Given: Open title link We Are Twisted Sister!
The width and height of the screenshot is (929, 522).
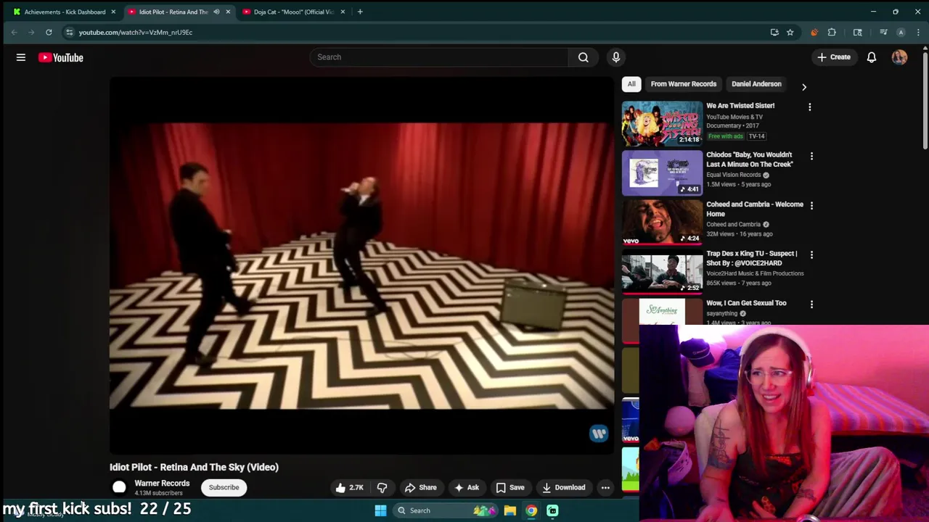Looking at the screenshot, I should pos(740,106).
